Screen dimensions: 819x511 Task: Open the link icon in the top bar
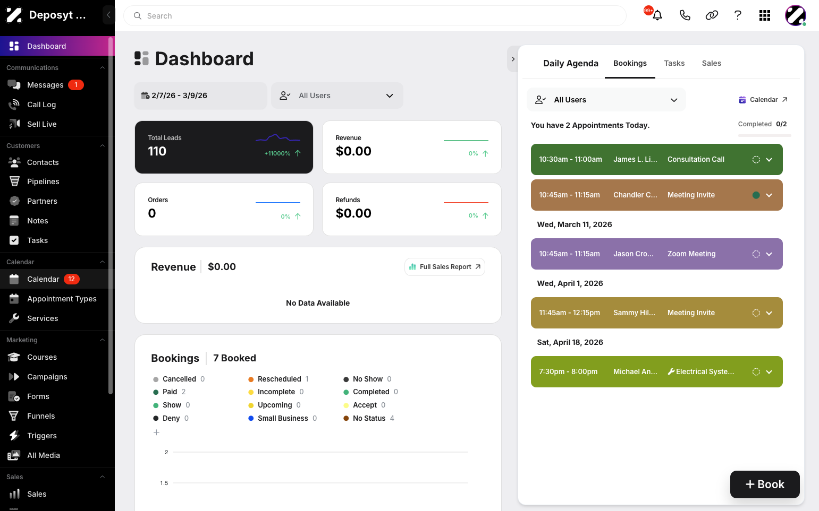712,15
